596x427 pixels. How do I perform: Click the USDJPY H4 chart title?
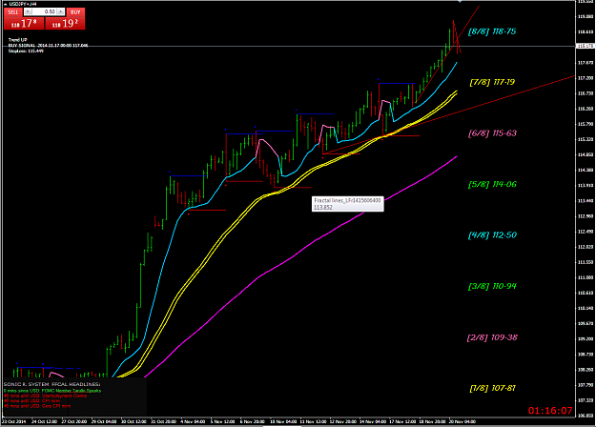tap(23, 4)
